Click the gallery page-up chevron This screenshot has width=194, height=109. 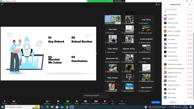coord(129,13)
